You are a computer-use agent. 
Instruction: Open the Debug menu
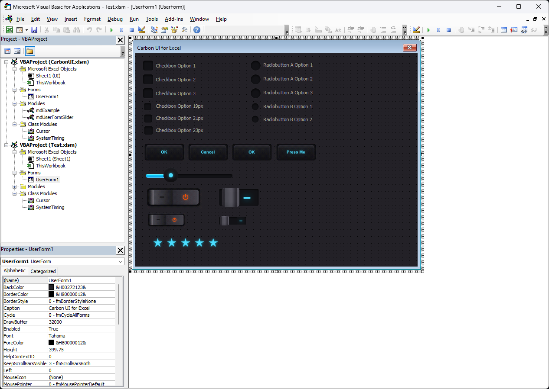pyautogui.click(x=115, y=19)
